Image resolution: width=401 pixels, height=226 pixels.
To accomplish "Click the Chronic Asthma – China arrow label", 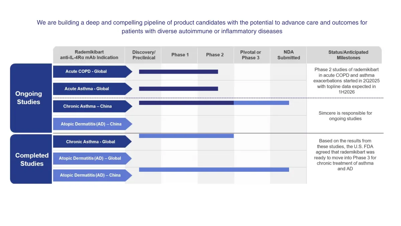I will click(x=93, y=106).
